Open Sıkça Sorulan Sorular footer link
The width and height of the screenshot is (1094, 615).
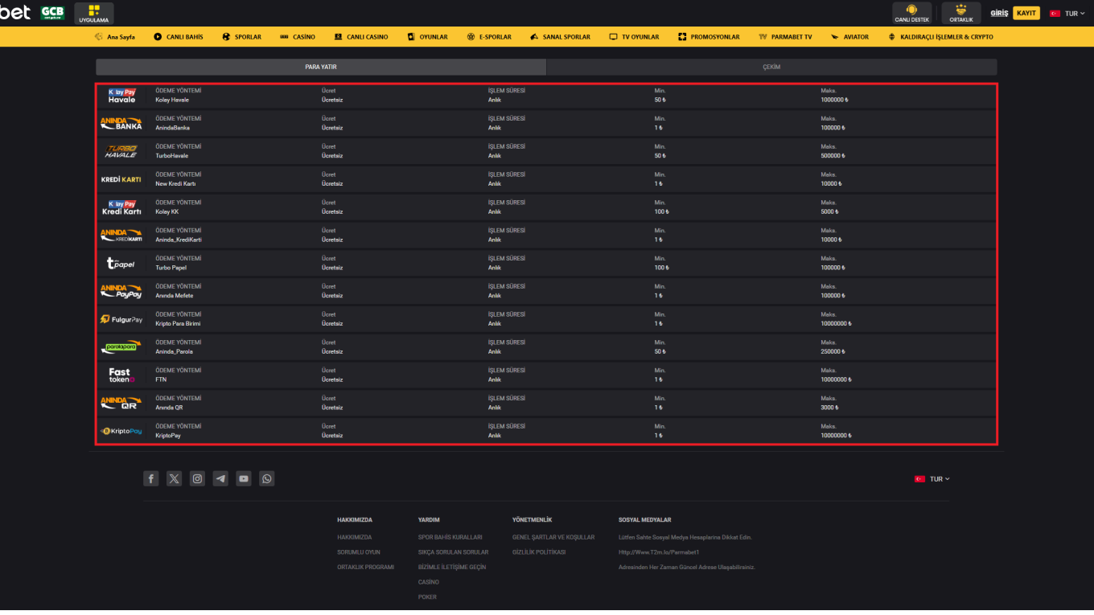coord(453,552)
